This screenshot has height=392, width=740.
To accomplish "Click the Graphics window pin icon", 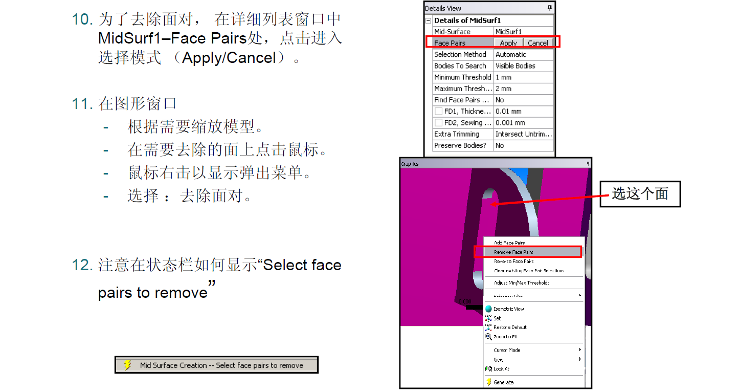I will [588, 164].
